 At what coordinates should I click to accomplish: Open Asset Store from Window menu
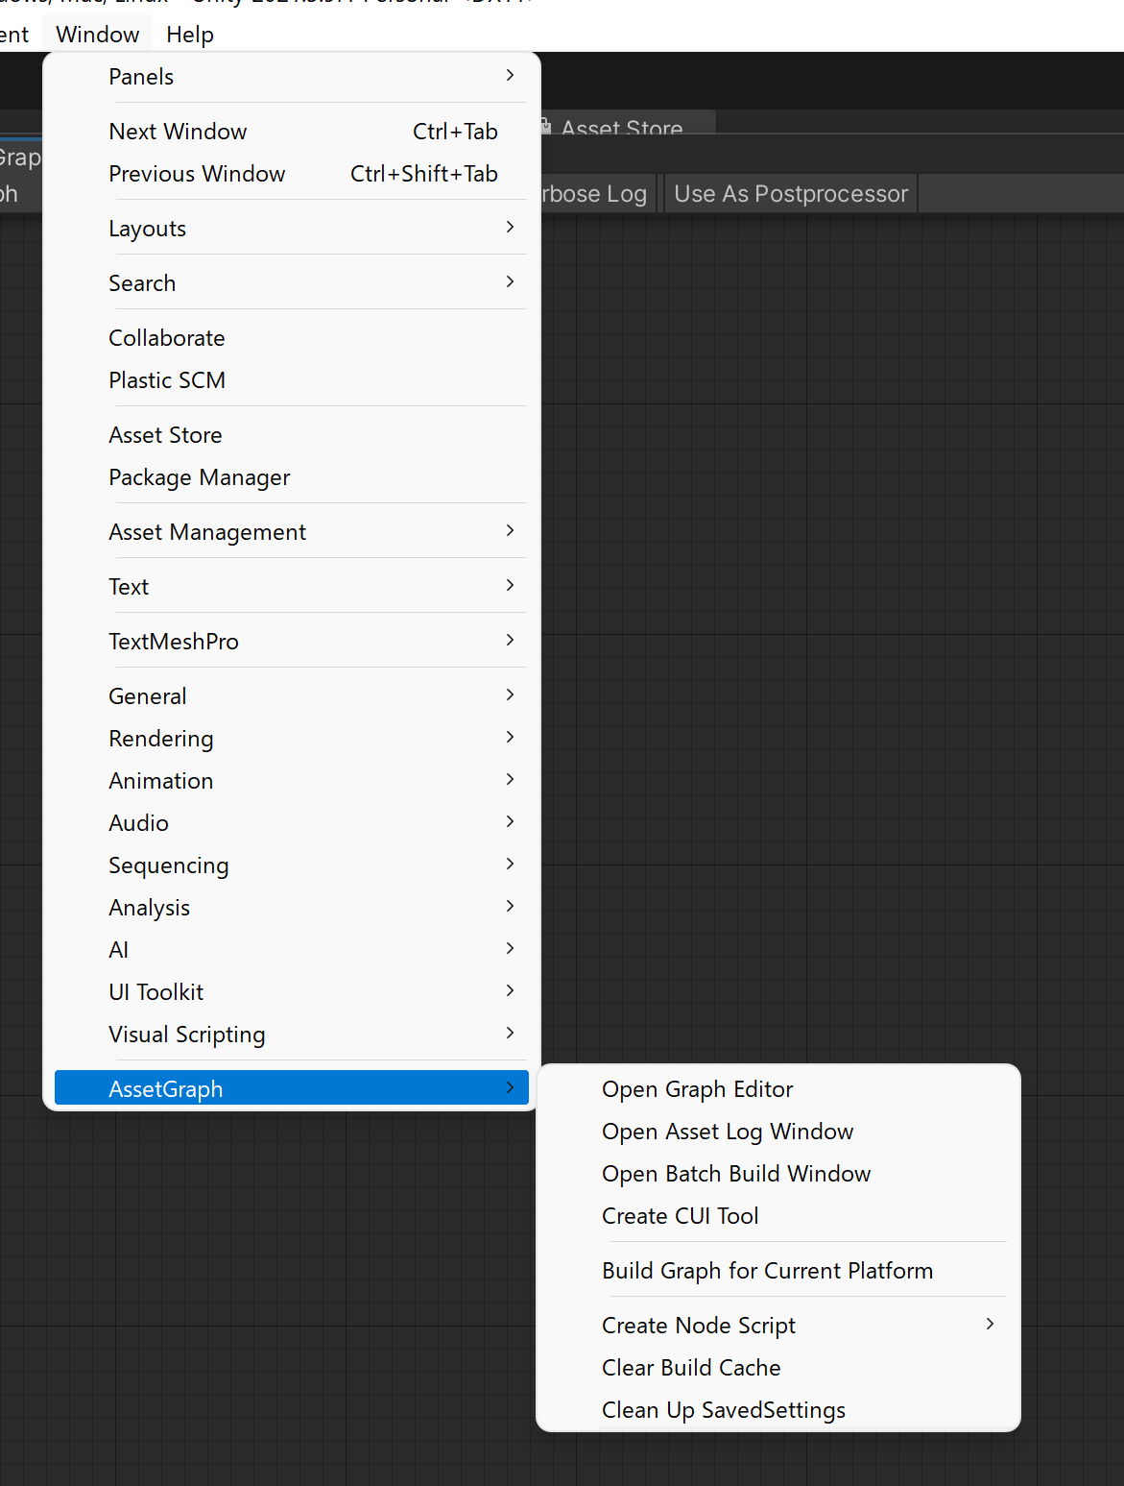(292, 435)
